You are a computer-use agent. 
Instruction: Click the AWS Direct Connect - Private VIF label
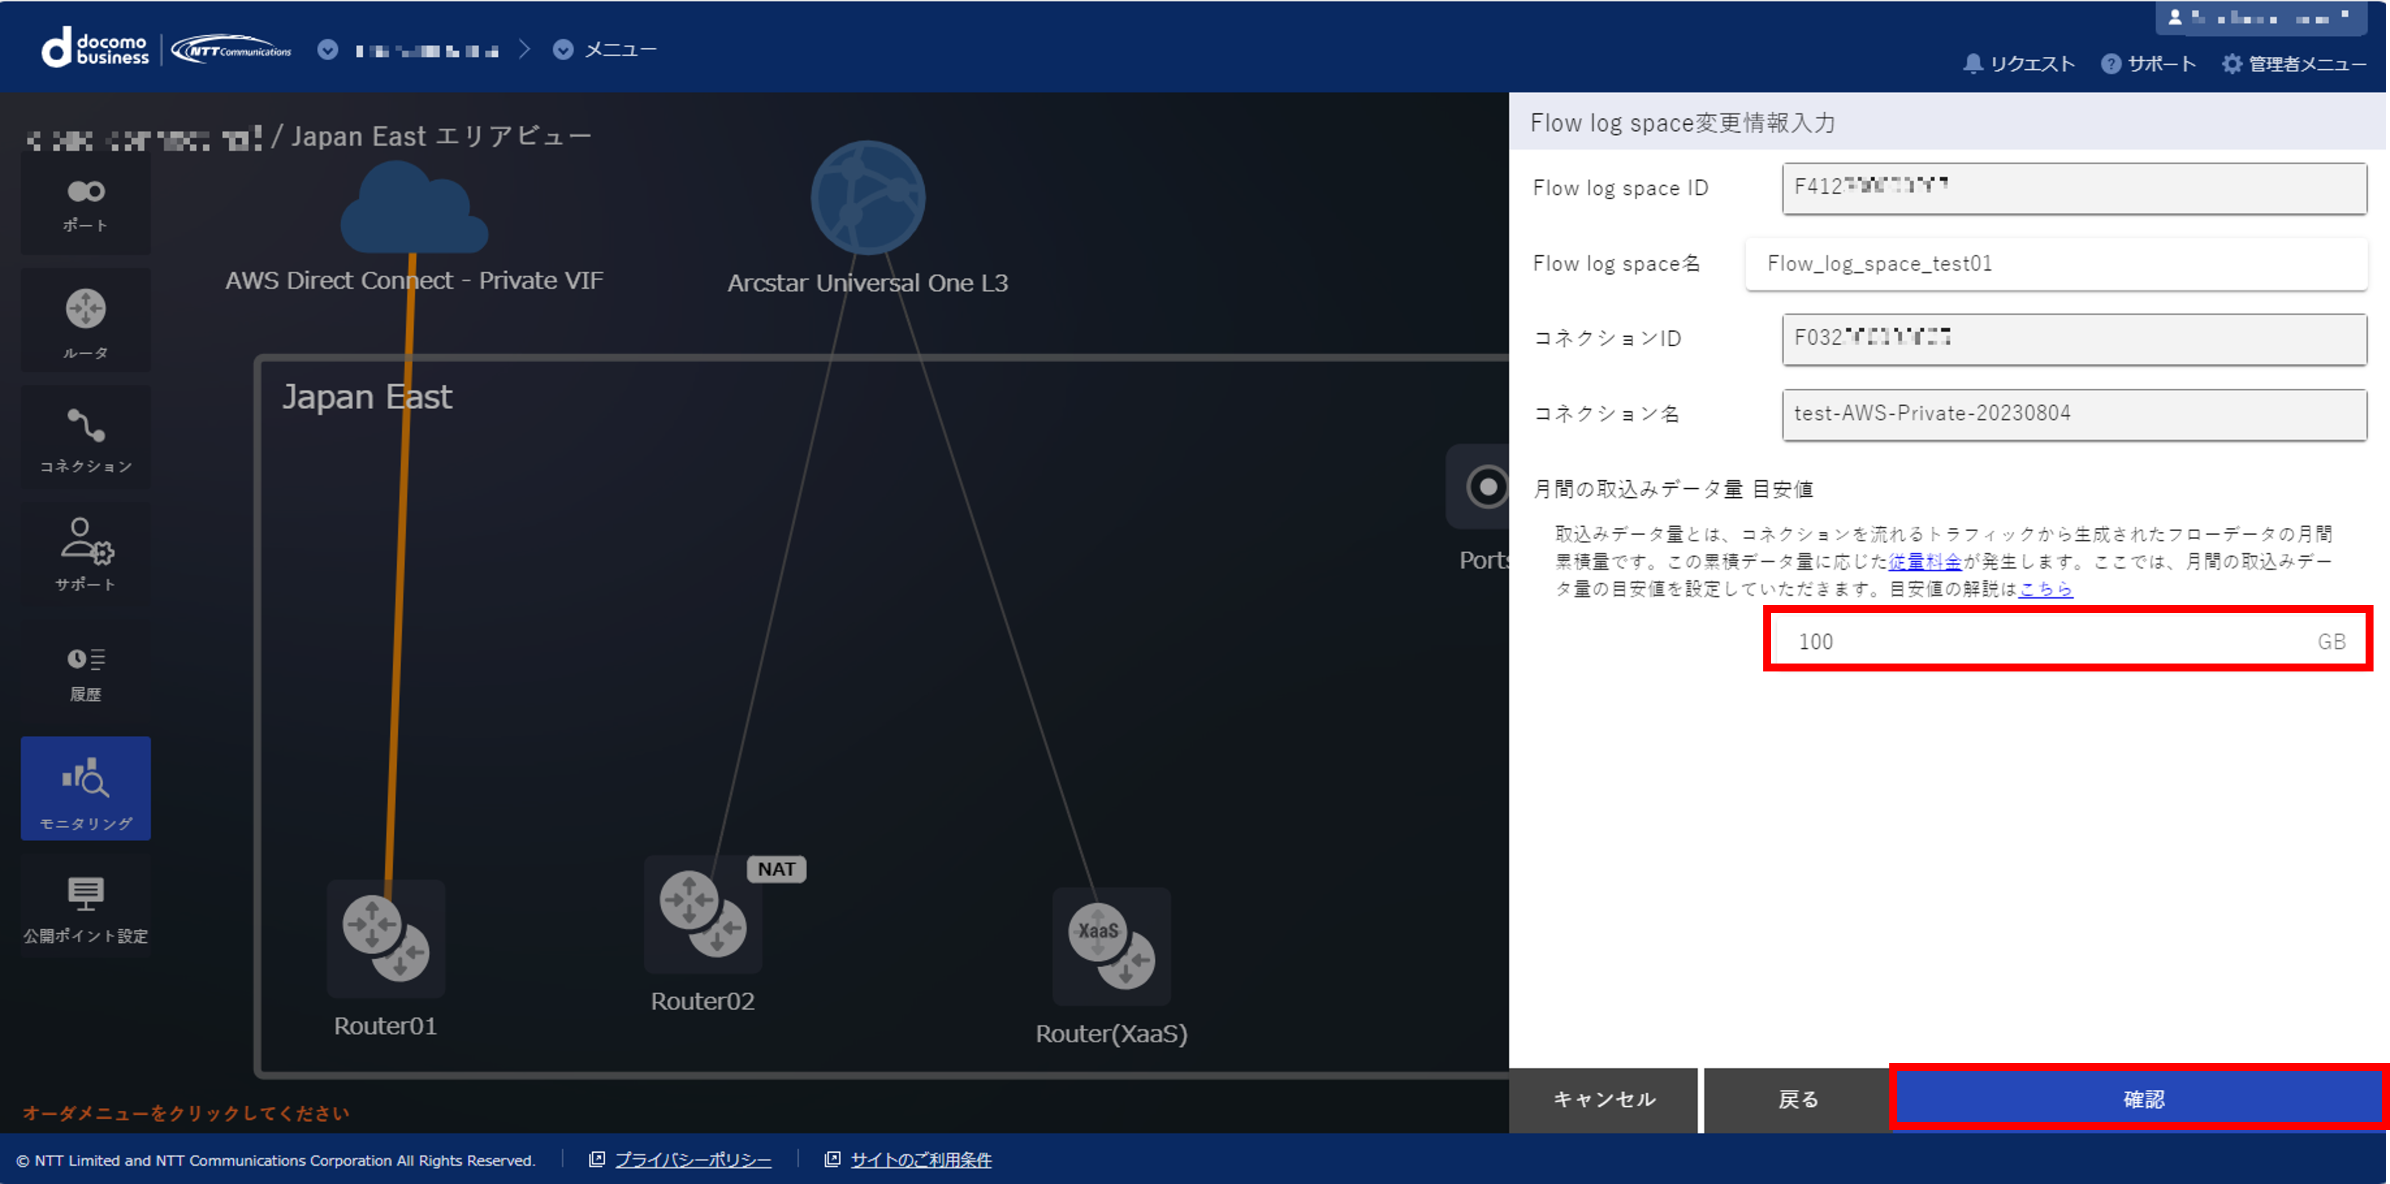point(414,280)
